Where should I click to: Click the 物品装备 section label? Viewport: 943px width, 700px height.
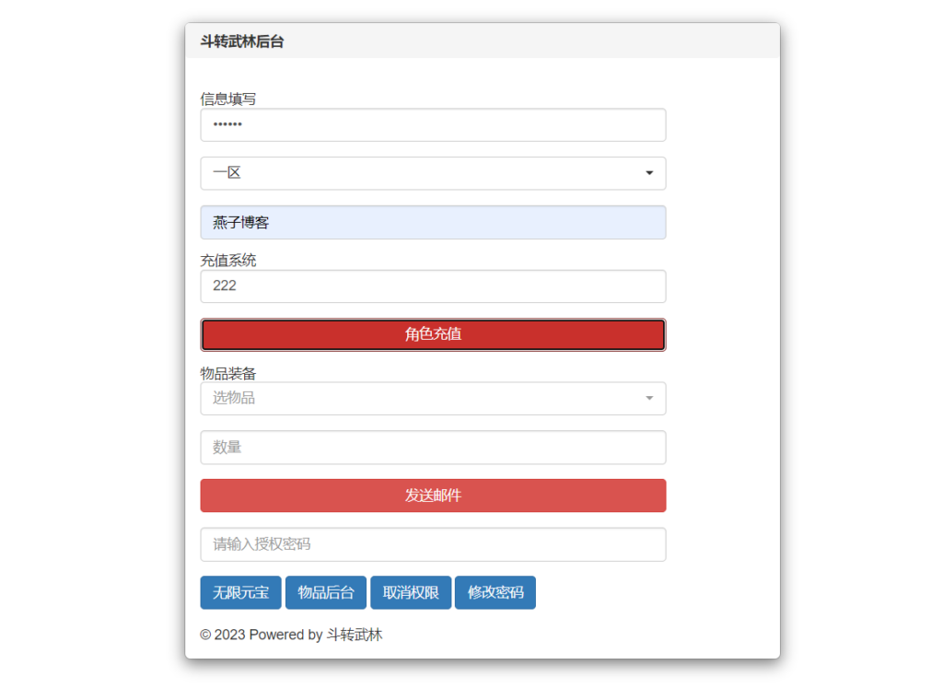(x=228, y=374)
